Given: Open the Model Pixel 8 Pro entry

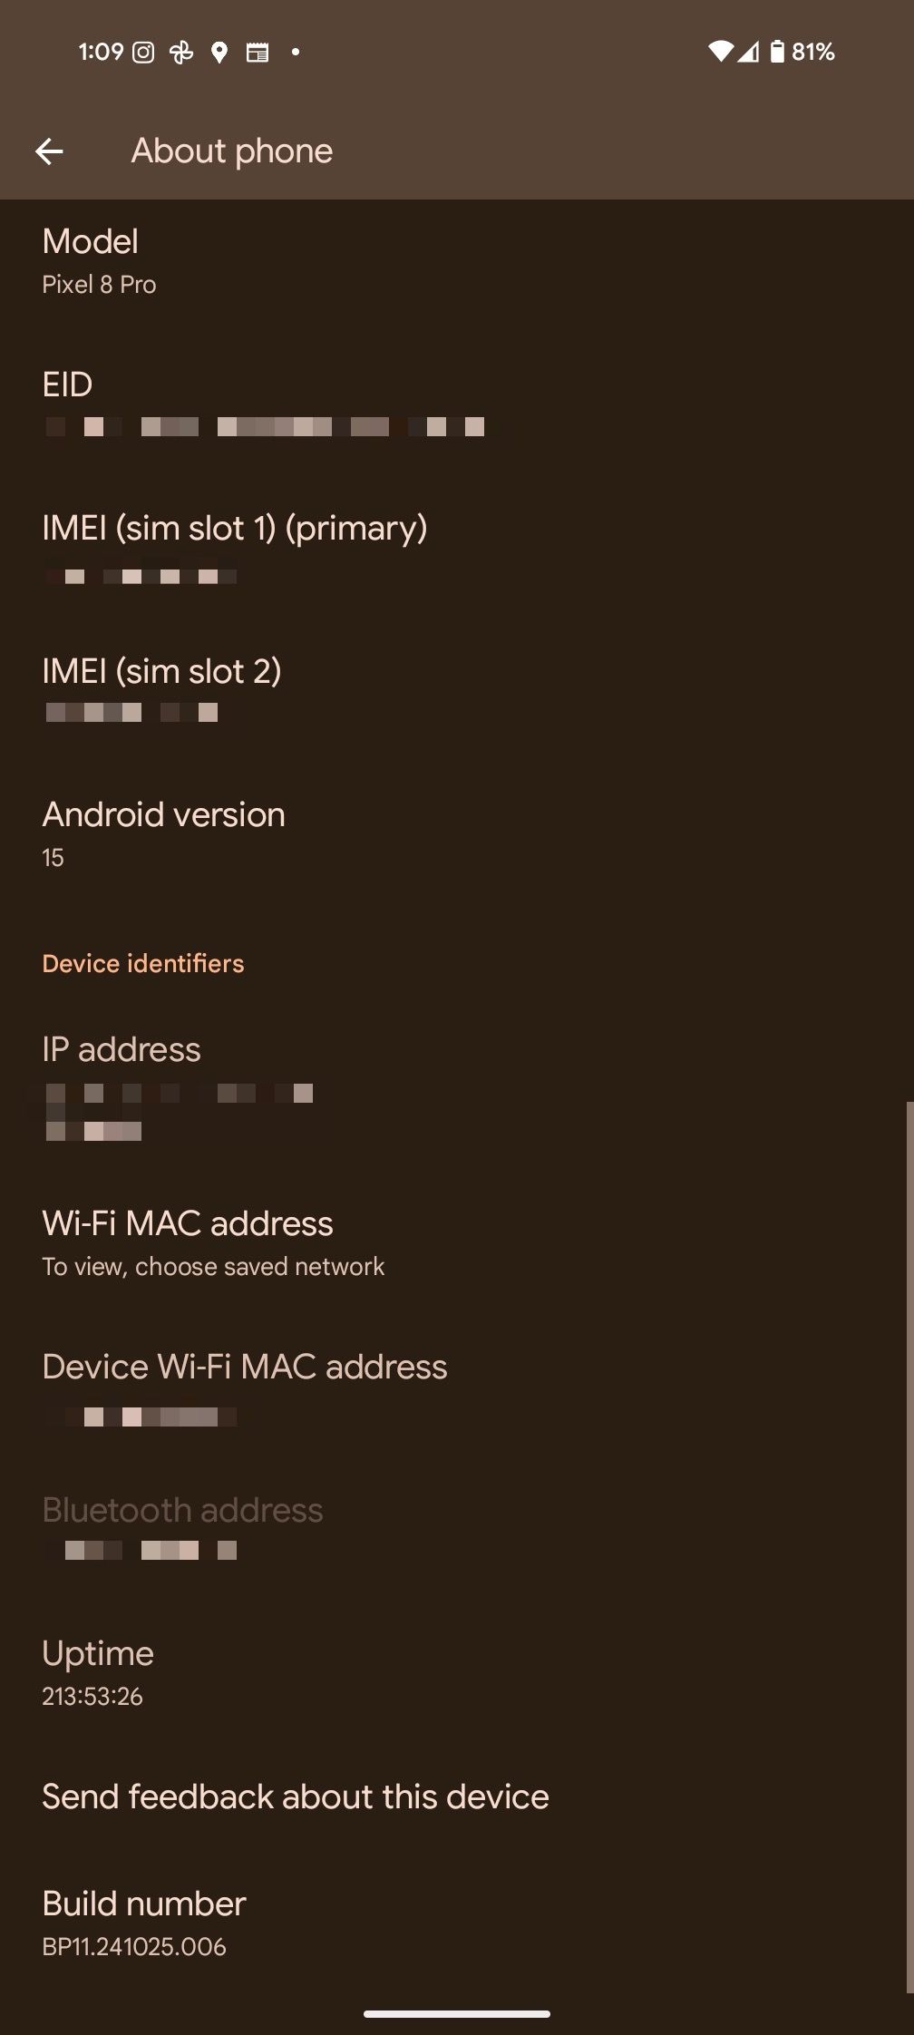Looking at the screenshot, I should tap(457, 261).
